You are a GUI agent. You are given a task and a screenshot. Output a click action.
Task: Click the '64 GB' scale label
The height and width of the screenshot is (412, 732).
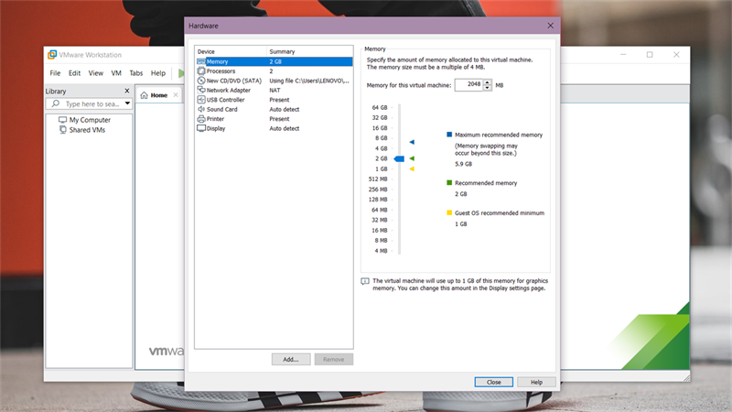(x=380, y=107)
